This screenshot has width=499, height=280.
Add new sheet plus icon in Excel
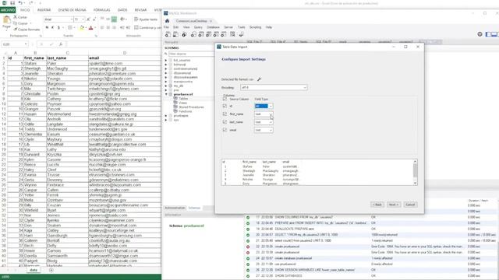(x=51, y=270)
